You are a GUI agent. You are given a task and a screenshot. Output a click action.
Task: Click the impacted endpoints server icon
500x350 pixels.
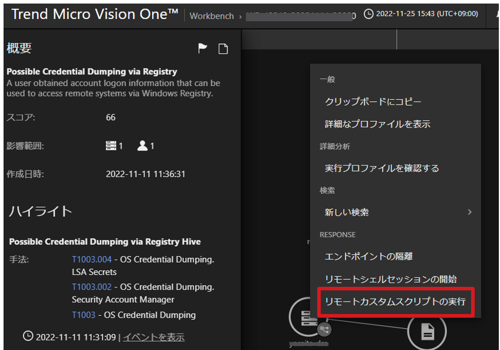coord(111,146)
